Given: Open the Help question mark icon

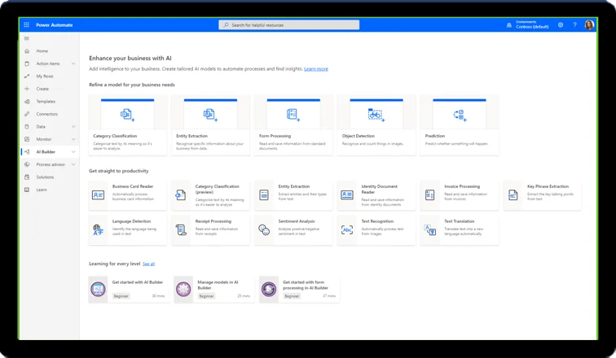Looking at the screenshot, I should coord(574,25).
